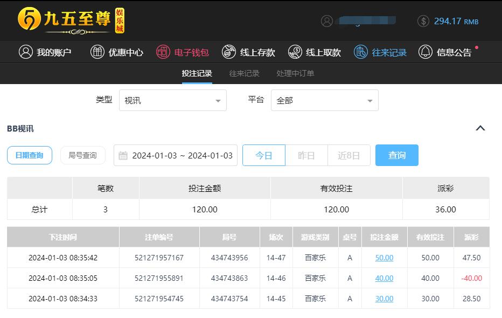This screenshot has height=318, width=502.
Task: Select round number 434743956
Action: click(229, 258)
